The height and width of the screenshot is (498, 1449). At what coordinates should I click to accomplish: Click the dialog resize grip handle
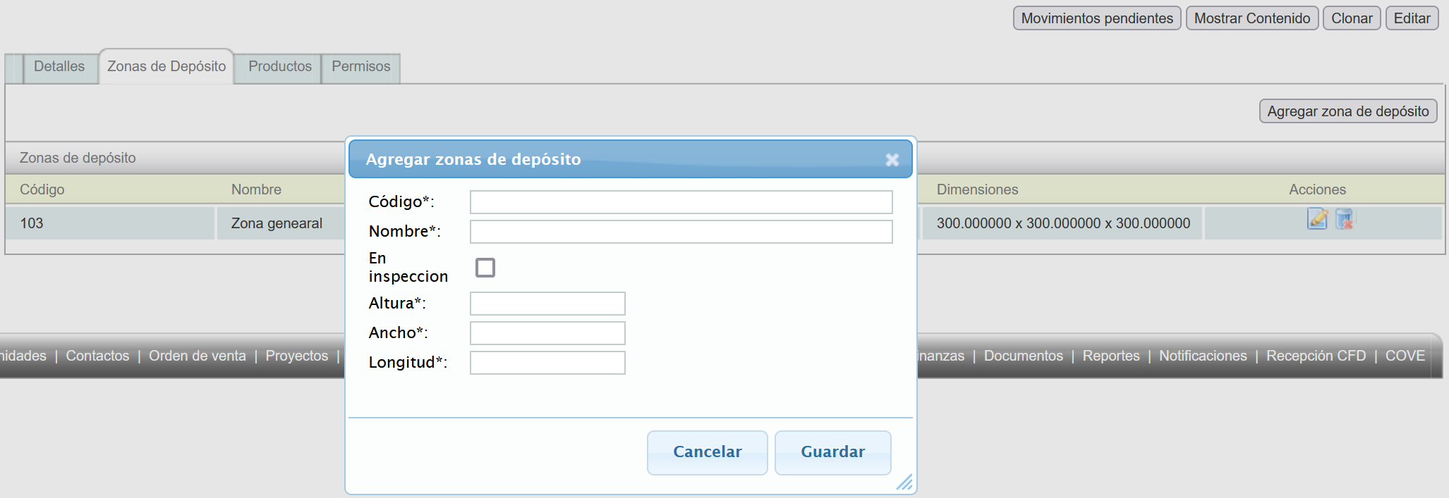(904, 483)
